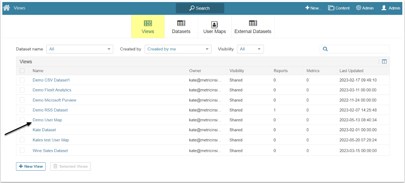Open the Search box in header
405x183 pixels.
point(200,8)
